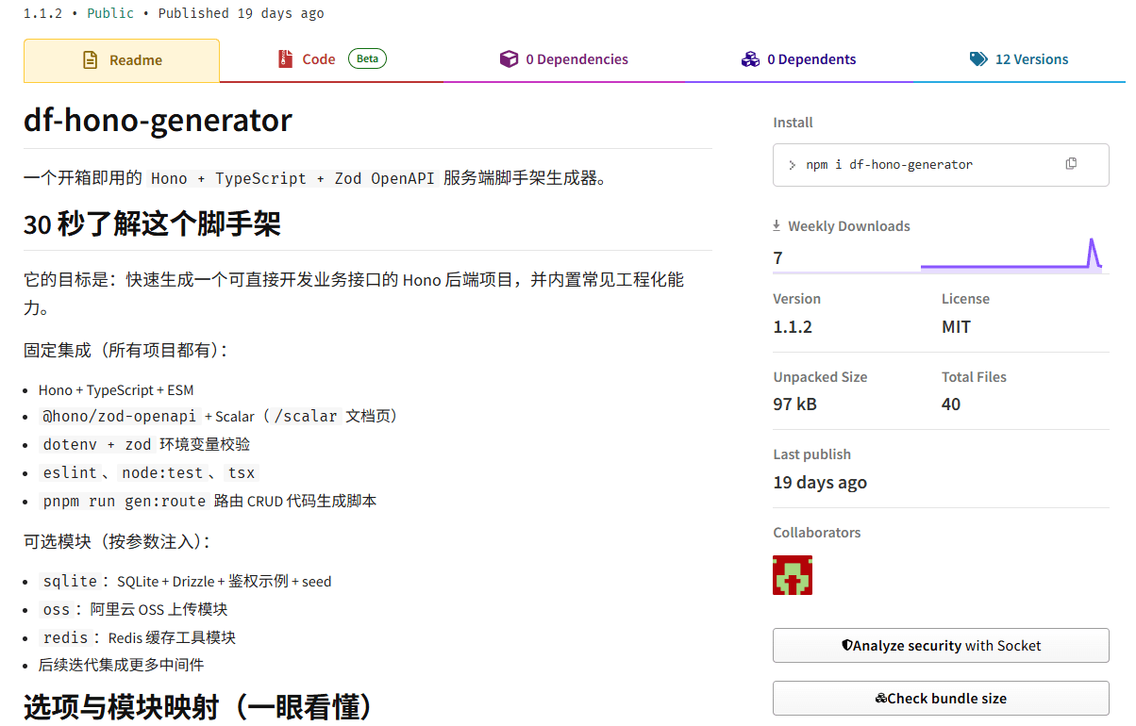This screenshot has height=726, width=1136.
Task: Click the tag icon beside 12 Versions
Action: pos(978,58)
